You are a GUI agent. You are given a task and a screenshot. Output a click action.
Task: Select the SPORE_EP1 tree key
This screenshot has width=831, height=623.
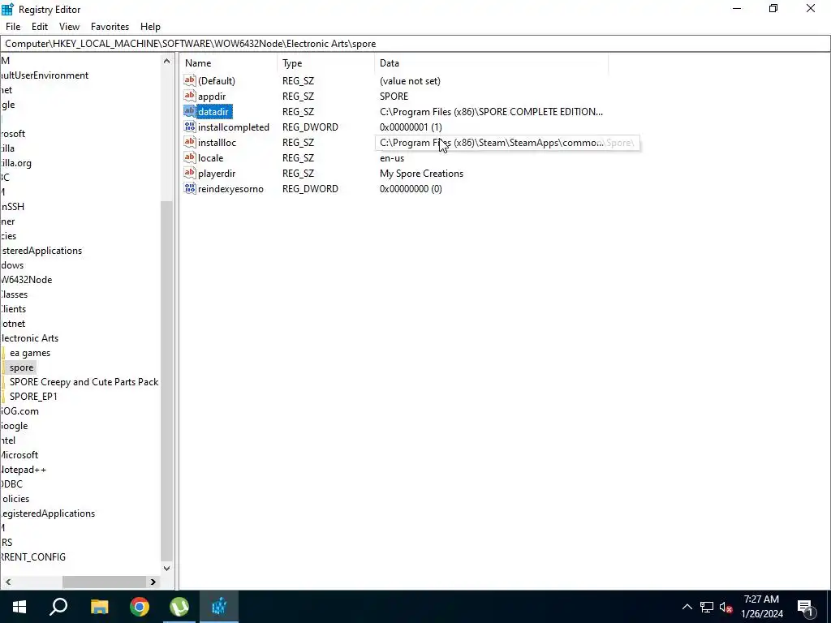[33, 397]
